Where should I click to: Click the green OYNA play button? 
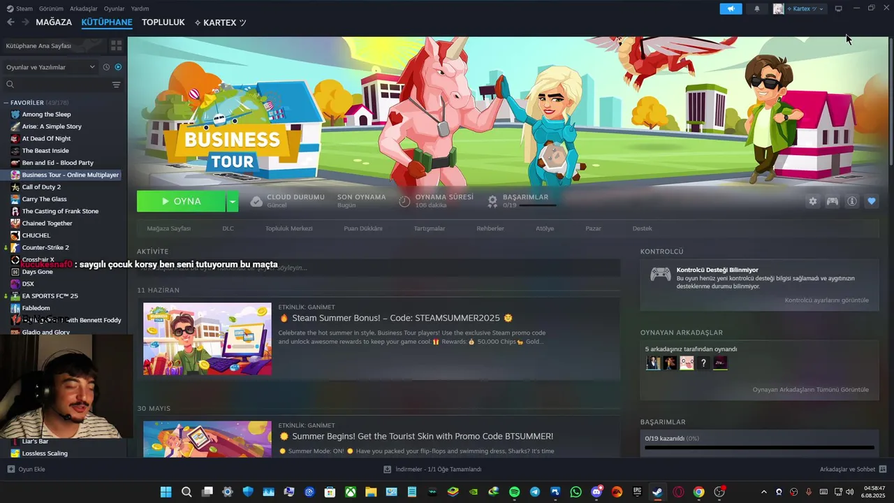coord(181,201)
